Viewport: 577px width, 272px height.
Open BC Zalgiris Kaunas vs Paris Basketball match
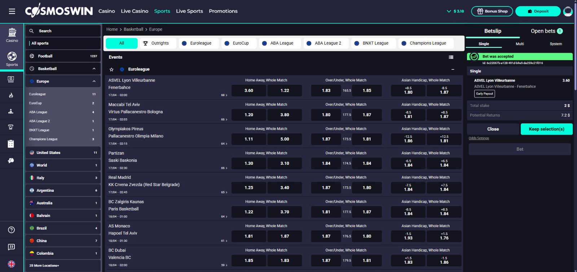[126, 205]
